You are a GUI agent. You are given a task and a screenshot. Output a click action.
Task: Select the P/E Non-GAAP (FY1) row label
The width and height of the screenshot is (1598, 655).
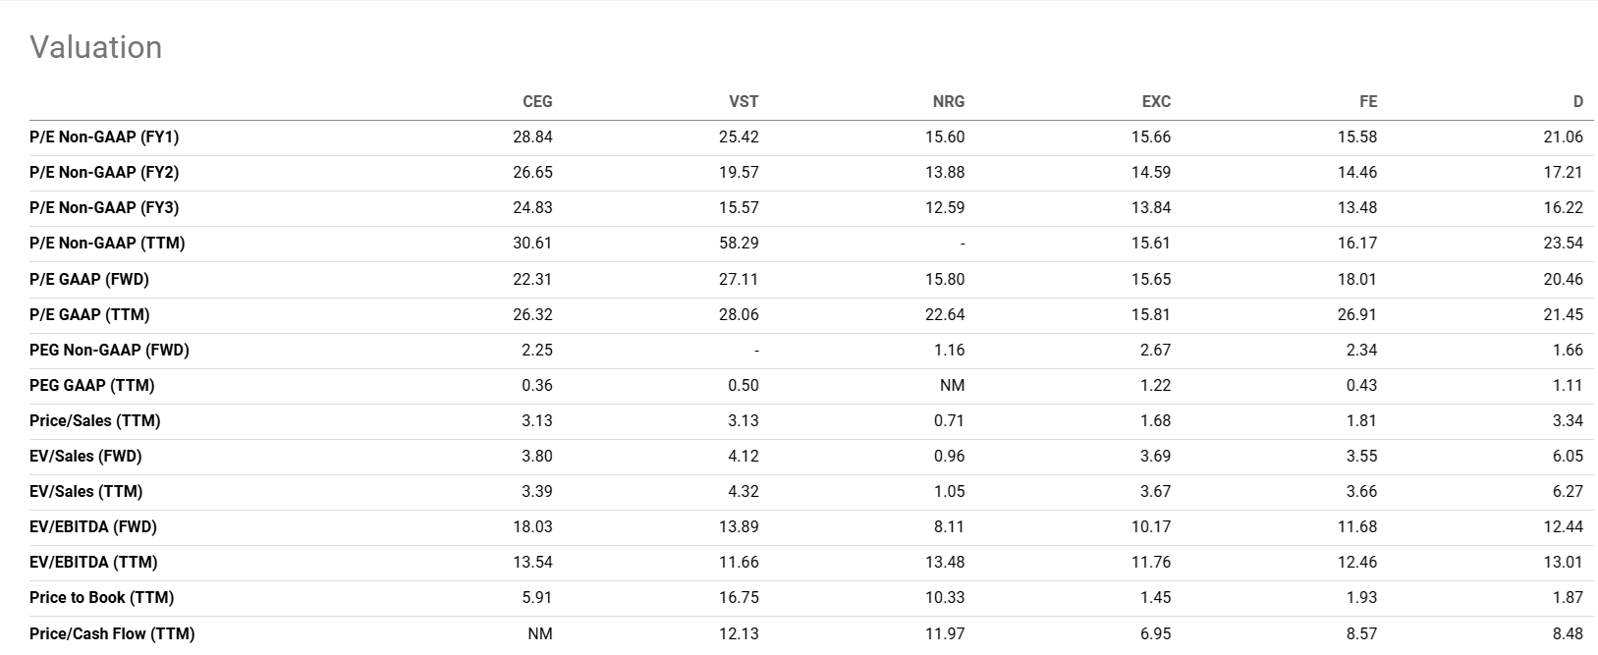click(x=104, y=136)
